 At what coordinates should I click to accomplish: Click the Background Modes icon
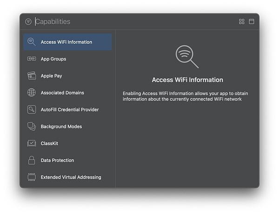32,127
